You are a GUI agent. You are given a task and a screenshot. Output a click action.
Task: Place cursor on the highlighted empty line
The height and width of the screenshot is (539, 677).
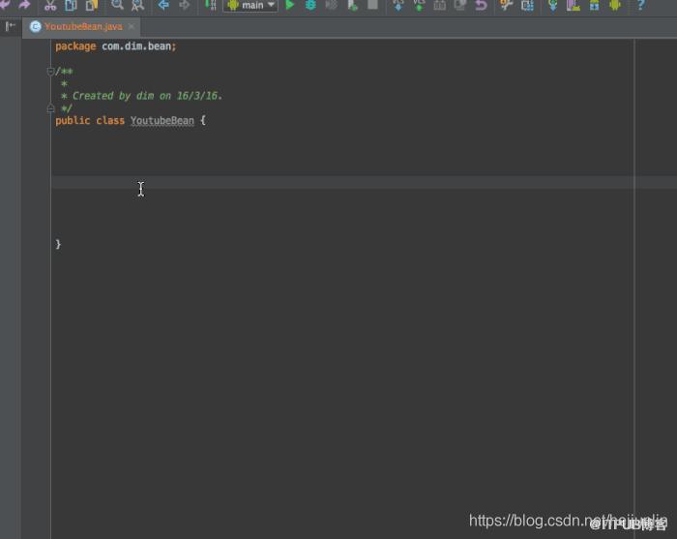pyautogui.click(x=364, y=182)
